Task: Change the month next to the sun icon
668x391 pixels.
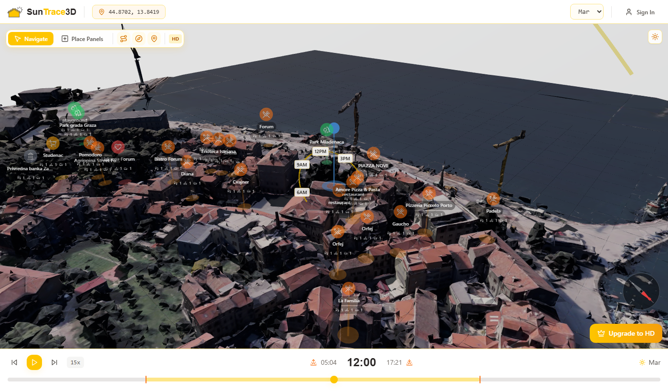Action: 654,362
